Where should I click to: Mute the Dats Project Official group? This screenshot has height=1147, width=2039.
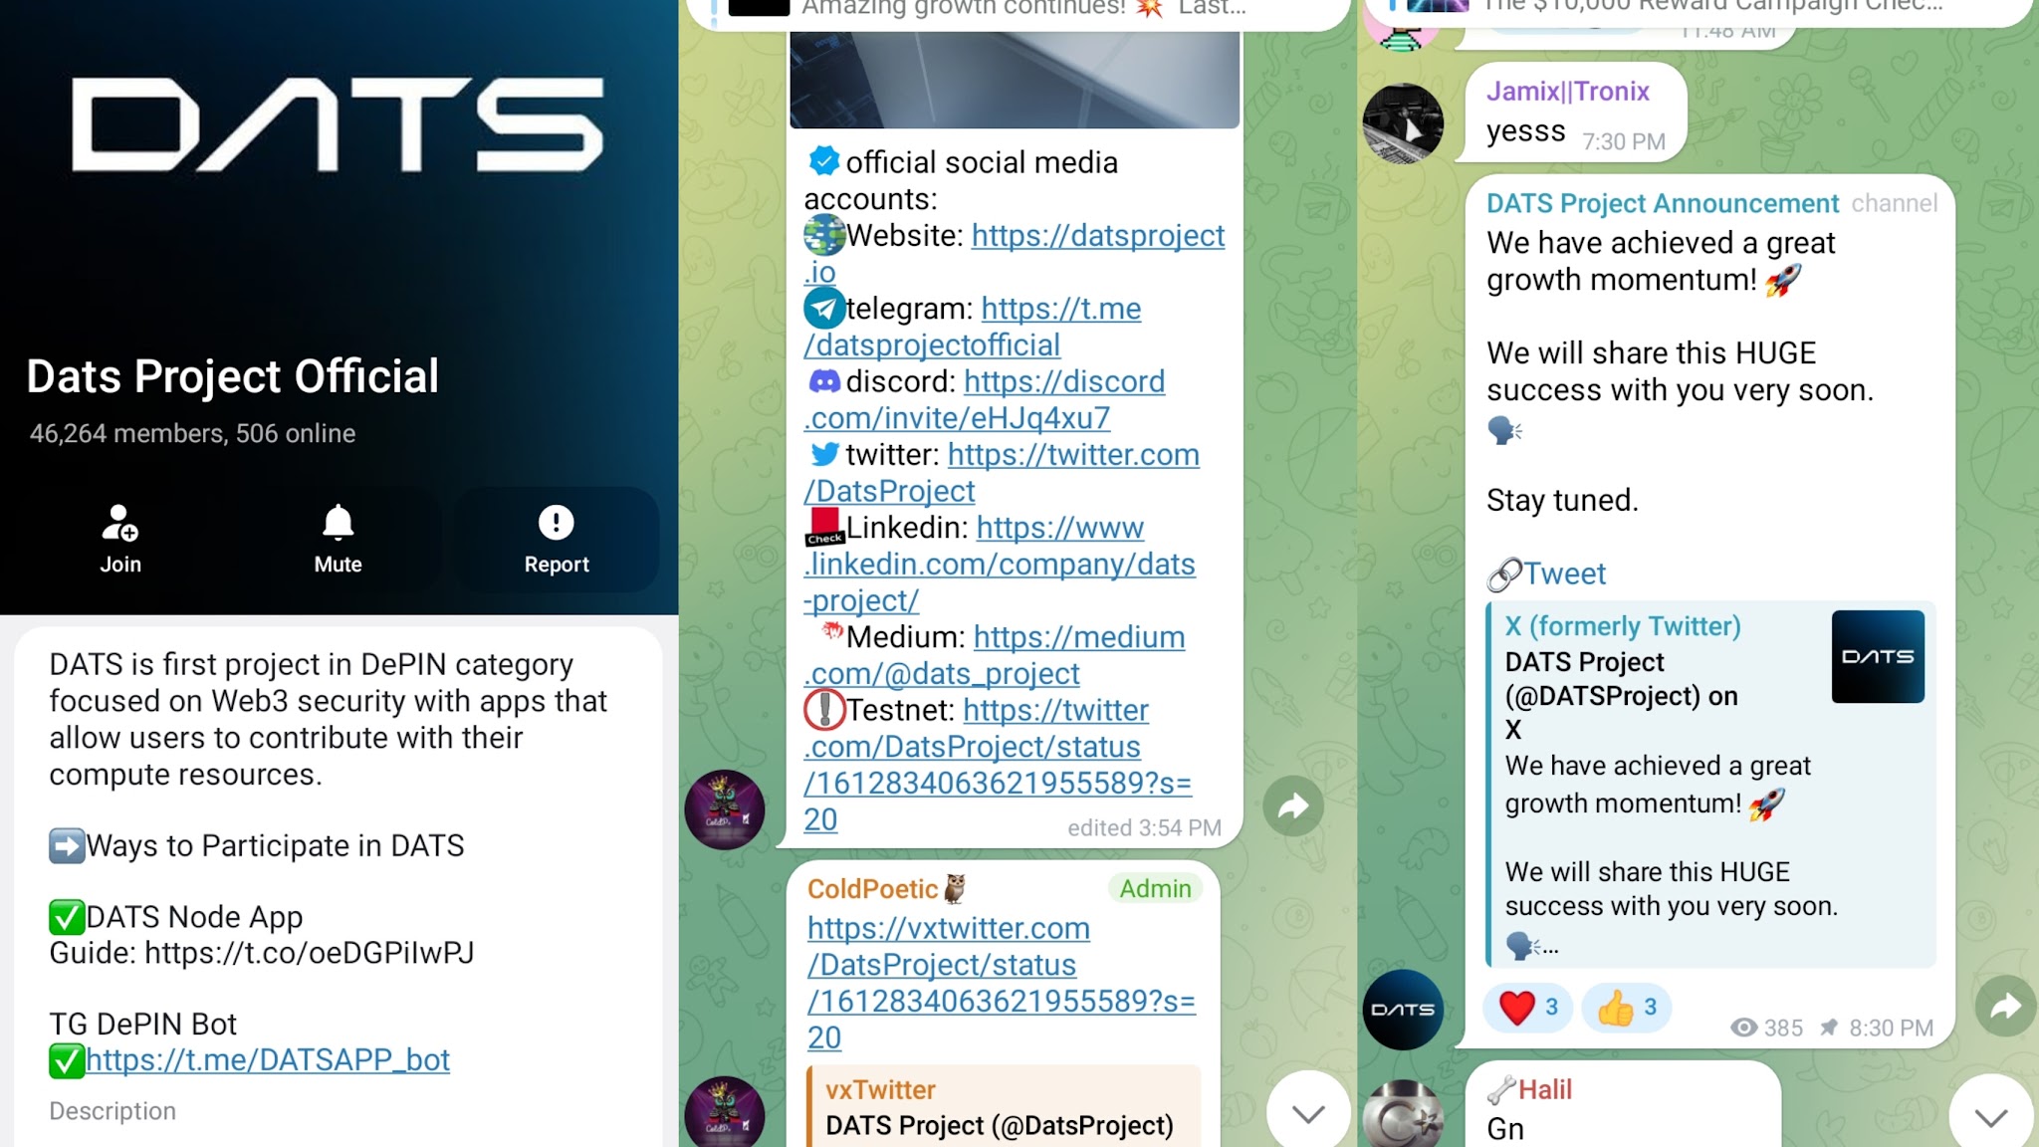[338, 539]
